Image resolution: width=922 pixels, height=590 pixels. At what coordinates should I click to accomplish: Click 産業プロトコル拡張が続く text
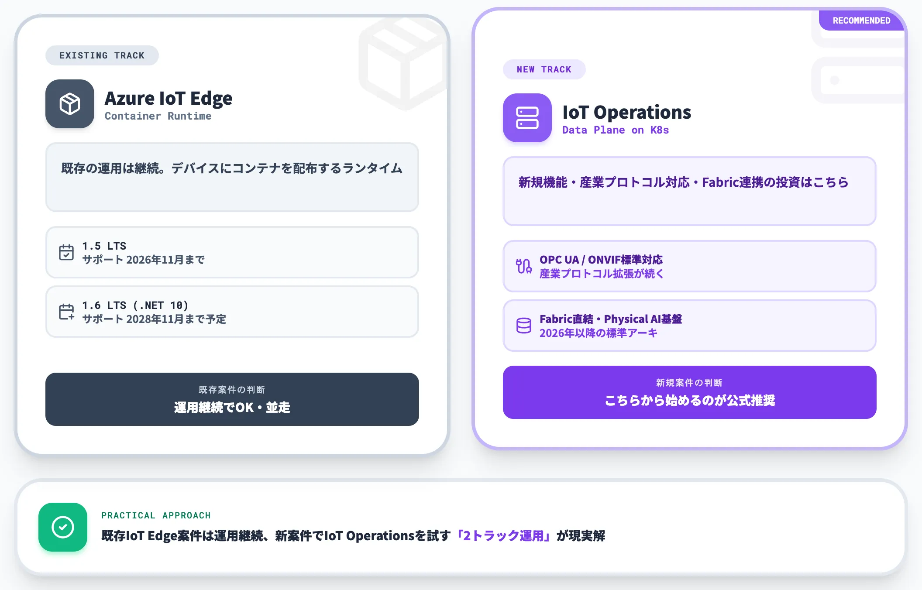(x=602, y=274)
